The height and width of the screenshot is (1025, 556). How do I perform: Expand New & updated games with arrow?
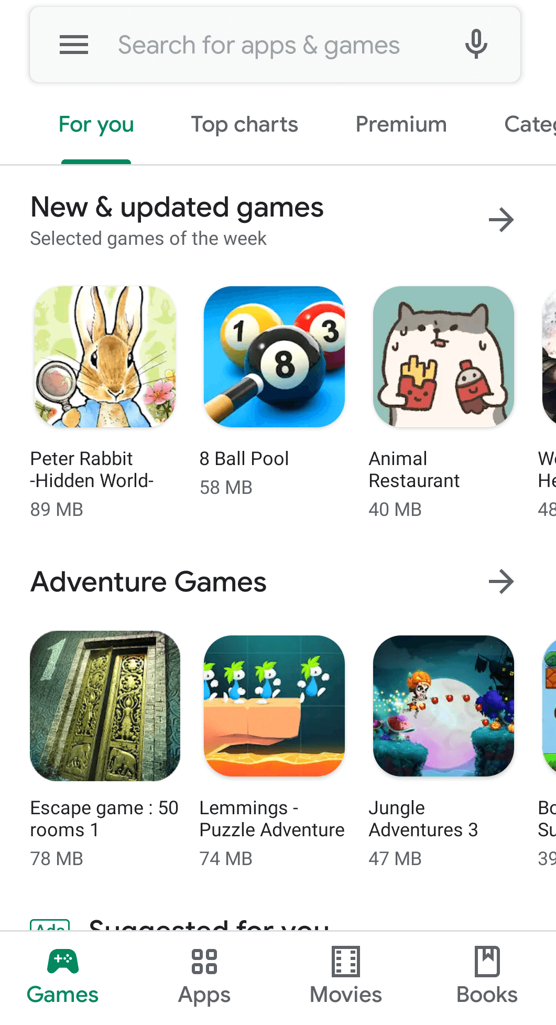coord(502,220)
